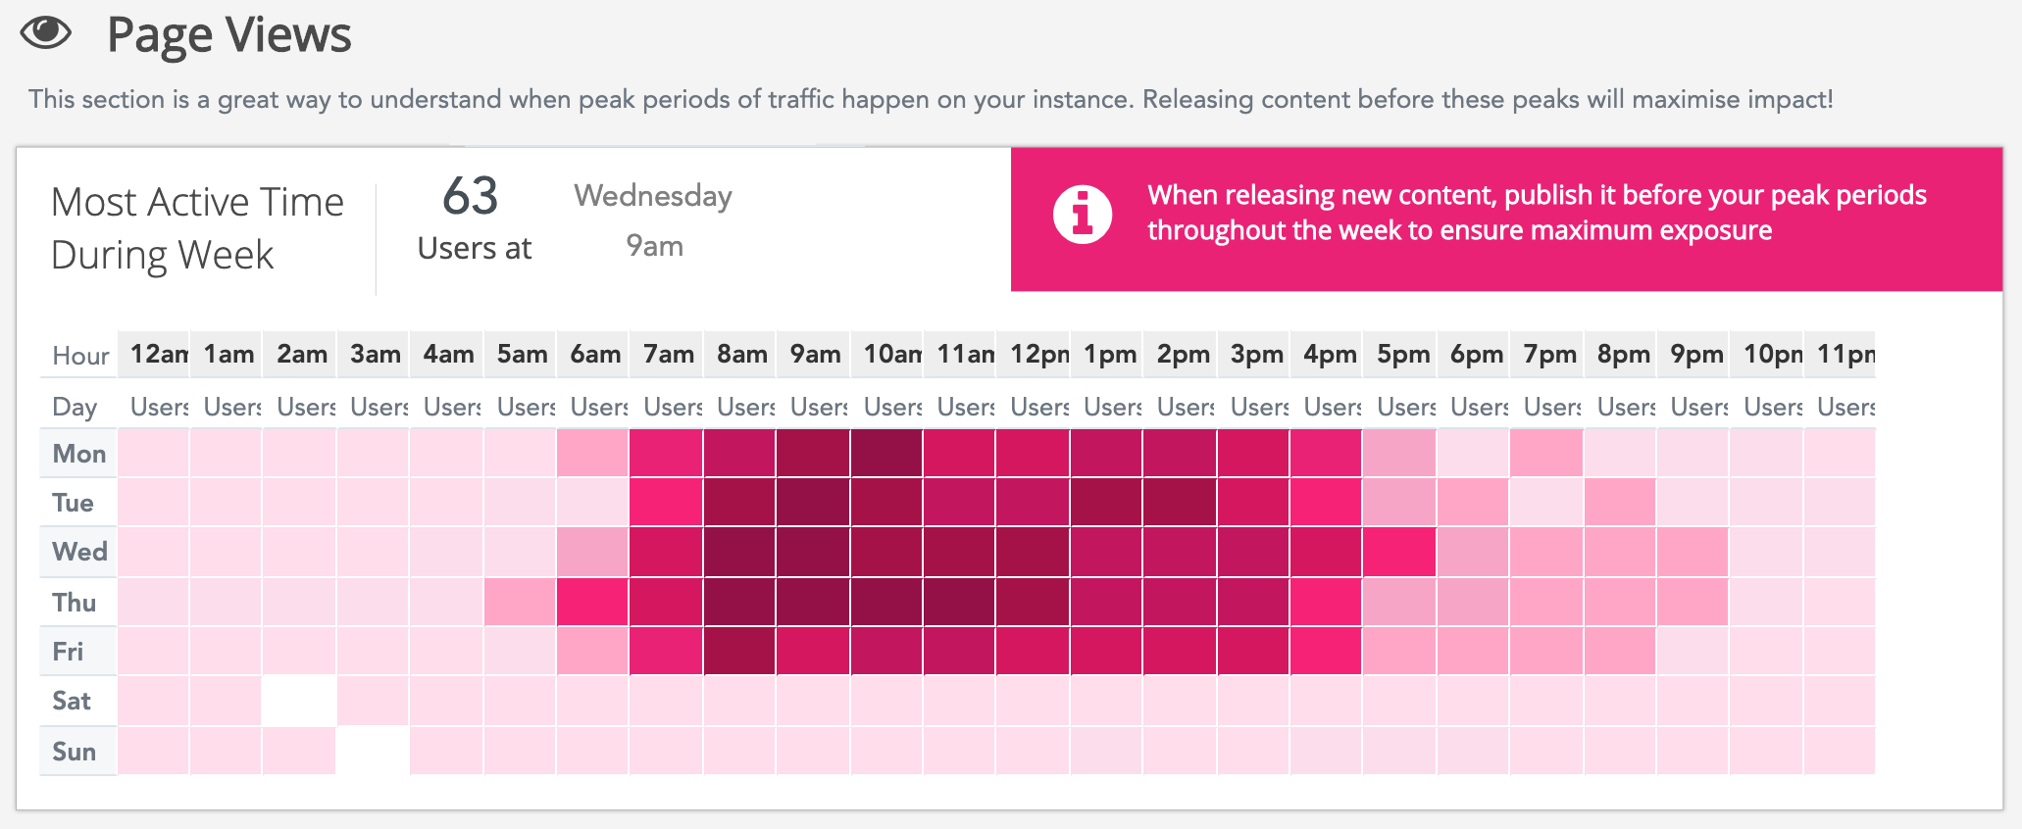Image resolution: width=2022 pixels, height=829 pixels.
Task: Click the Friday 4pm heatmap cell
Action: coord(1327,651)
